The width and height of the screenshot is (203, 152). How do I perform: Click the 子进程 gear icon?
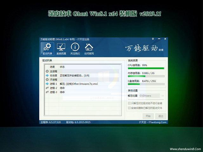tap(47, 79)
